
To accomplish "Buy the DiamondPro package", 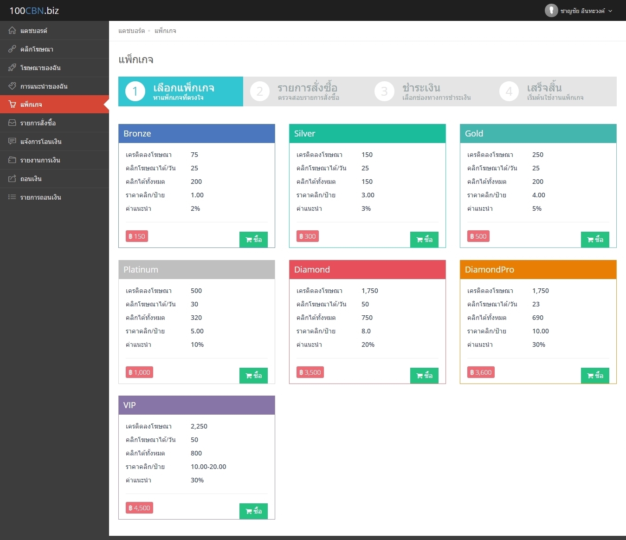I will click(595, 376).
